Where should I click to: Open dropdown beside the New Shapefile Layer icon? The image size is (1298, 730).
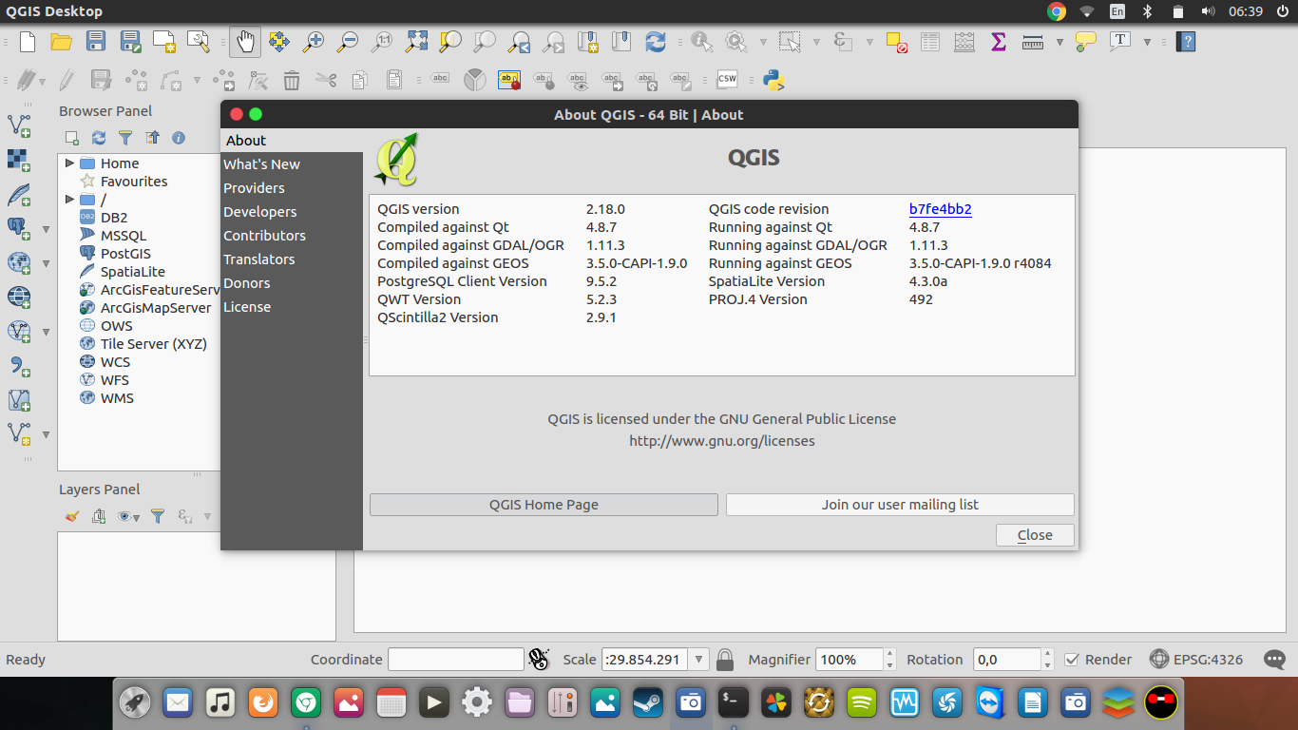point(46,434)
